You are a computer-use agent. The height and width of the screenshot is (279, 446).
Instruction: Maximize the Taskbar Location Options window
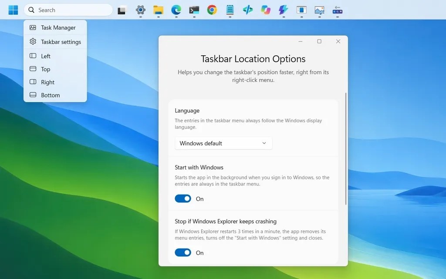319,41
